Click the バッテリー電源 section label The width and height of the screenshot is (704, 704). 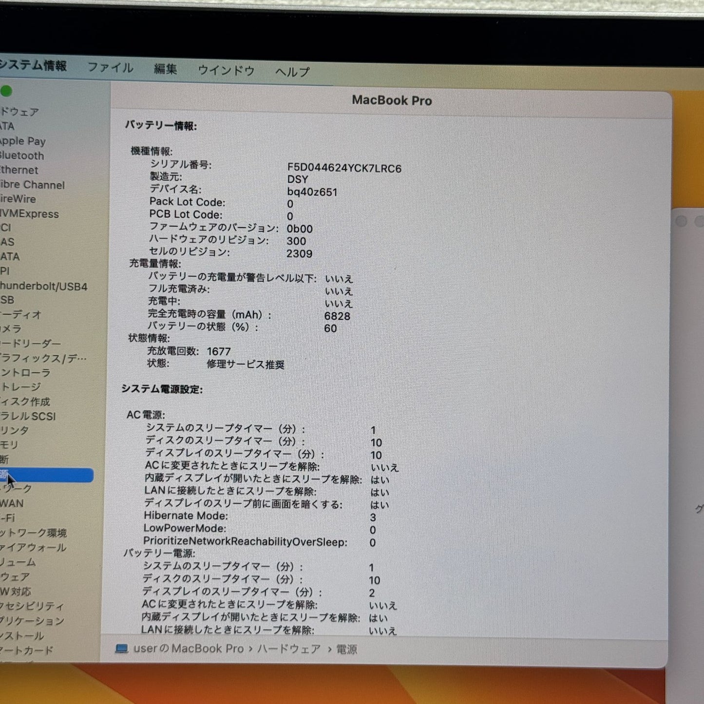[159, 553]
